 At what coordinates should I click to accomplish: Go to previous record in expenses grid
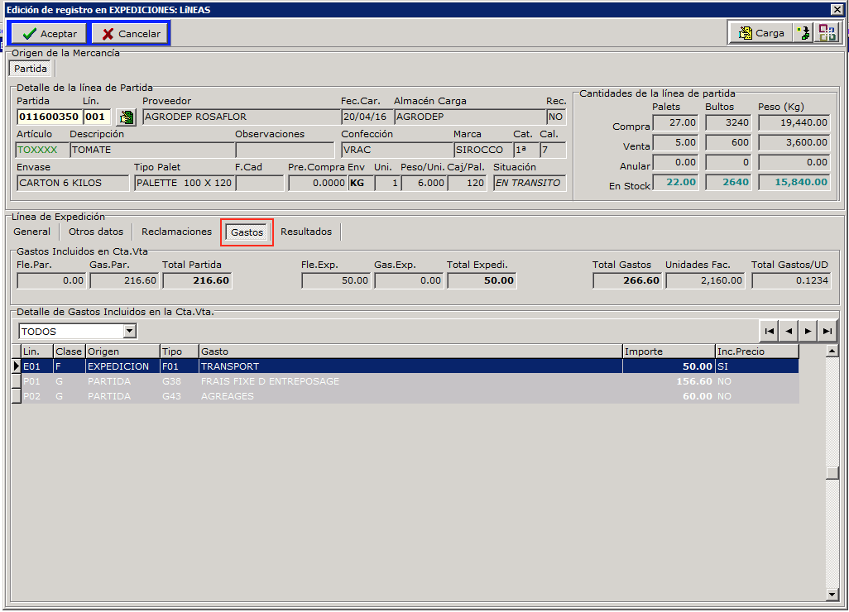(x=788, y=331)
